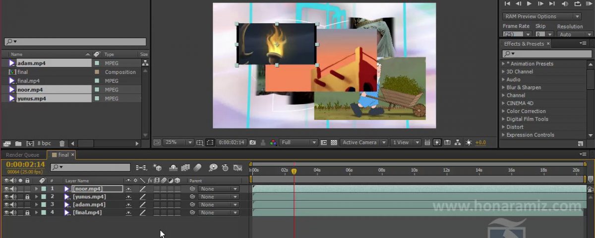Viewport: 595px width, 238px height.
Task: Open the Active Camera view dropdown
Action: coord(364,142)
